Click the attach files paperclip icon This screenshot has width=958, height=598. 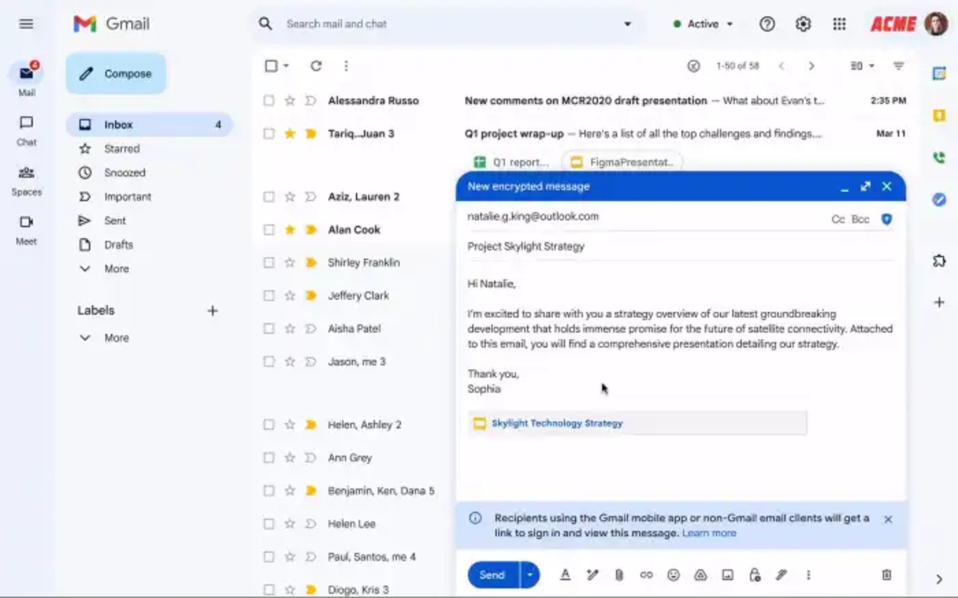pyautogui.click(x=619, y=575)
